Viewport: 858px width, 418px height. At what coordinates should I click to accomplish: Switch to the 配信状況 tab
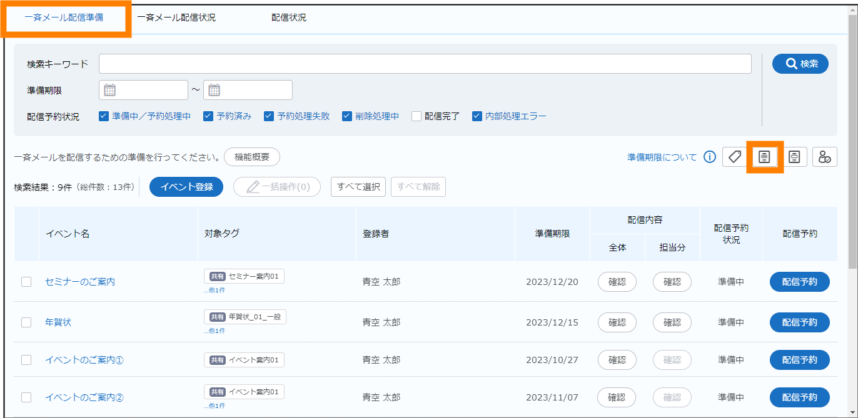(x=289, y=17)
